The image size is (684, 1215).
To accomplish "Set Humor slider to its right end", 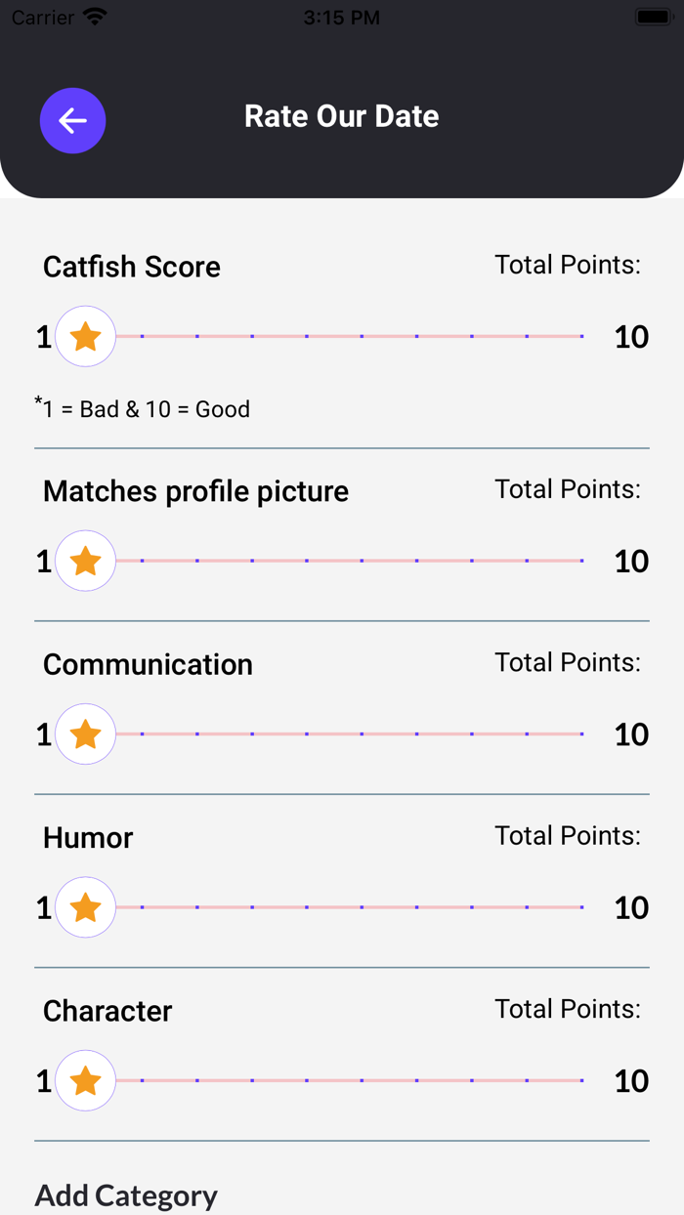I will pyautogui.click(x=581, y=908).
